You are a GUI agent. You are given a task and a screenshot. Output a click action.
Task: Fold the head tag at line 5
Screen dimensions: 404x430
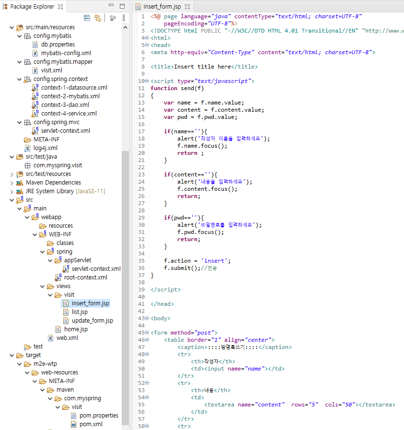pyautogui.click(x=147, y=45)
